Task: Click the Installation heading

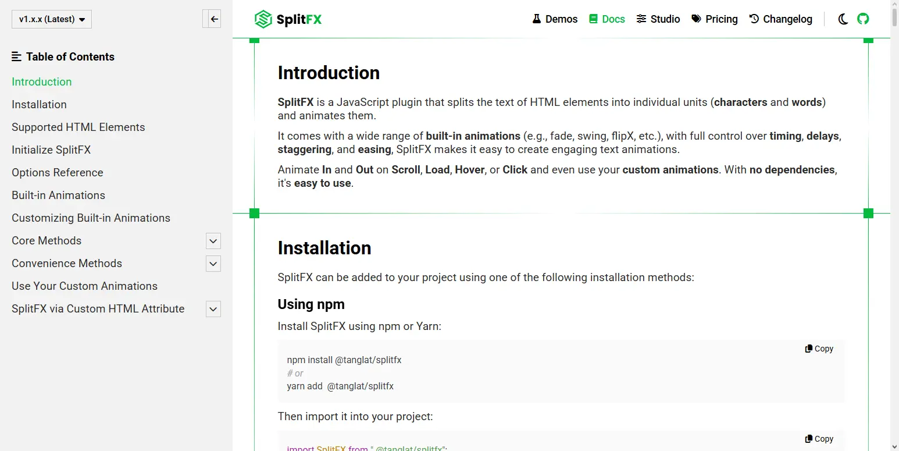Action: [324, 248]
